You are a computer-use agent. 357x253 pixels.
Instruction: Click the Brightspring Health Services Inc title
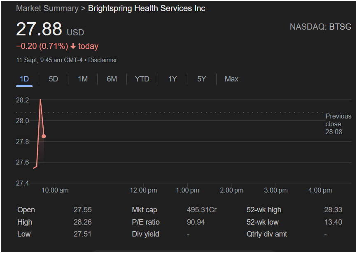click(x=147, y=8)
